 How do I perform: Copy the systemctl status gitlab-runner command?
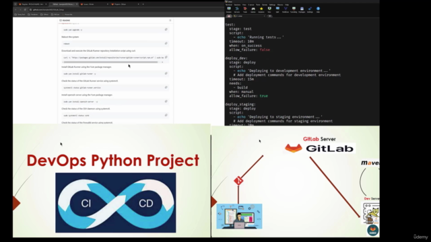[166, 87]
